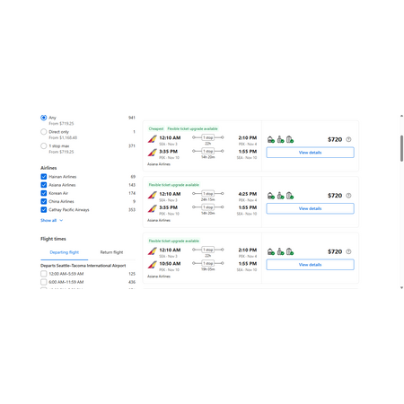Select the 1 stop max option
404x404 pixels.
44,145
